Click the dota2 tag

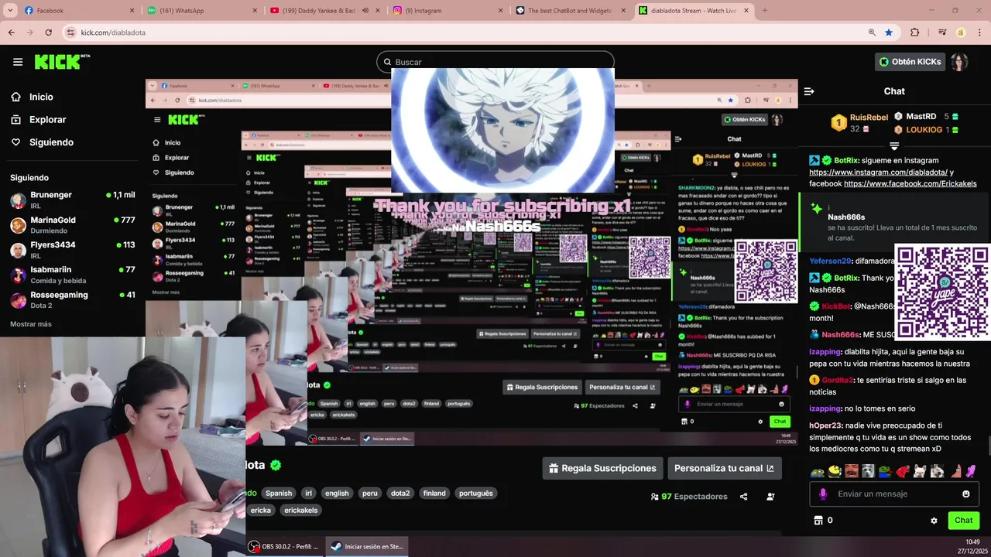(400, 494)
